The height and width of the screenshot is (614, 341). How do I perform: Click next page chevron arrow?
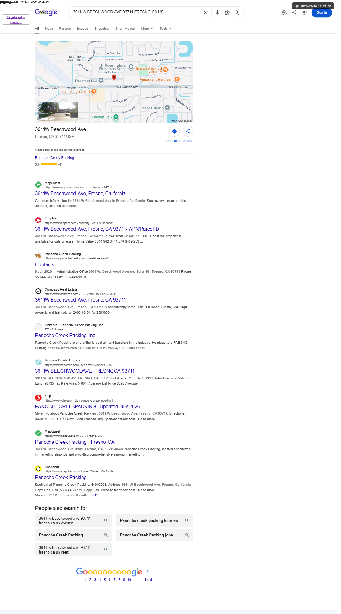pyautogui.click(x=148, y=571)
